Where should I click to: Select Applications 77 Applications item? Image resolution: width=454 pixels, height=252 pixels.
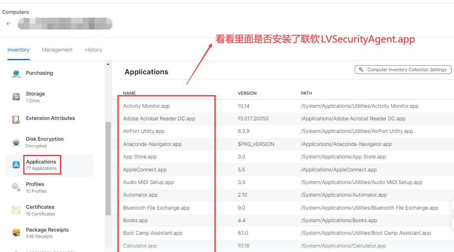coord(49,165)
